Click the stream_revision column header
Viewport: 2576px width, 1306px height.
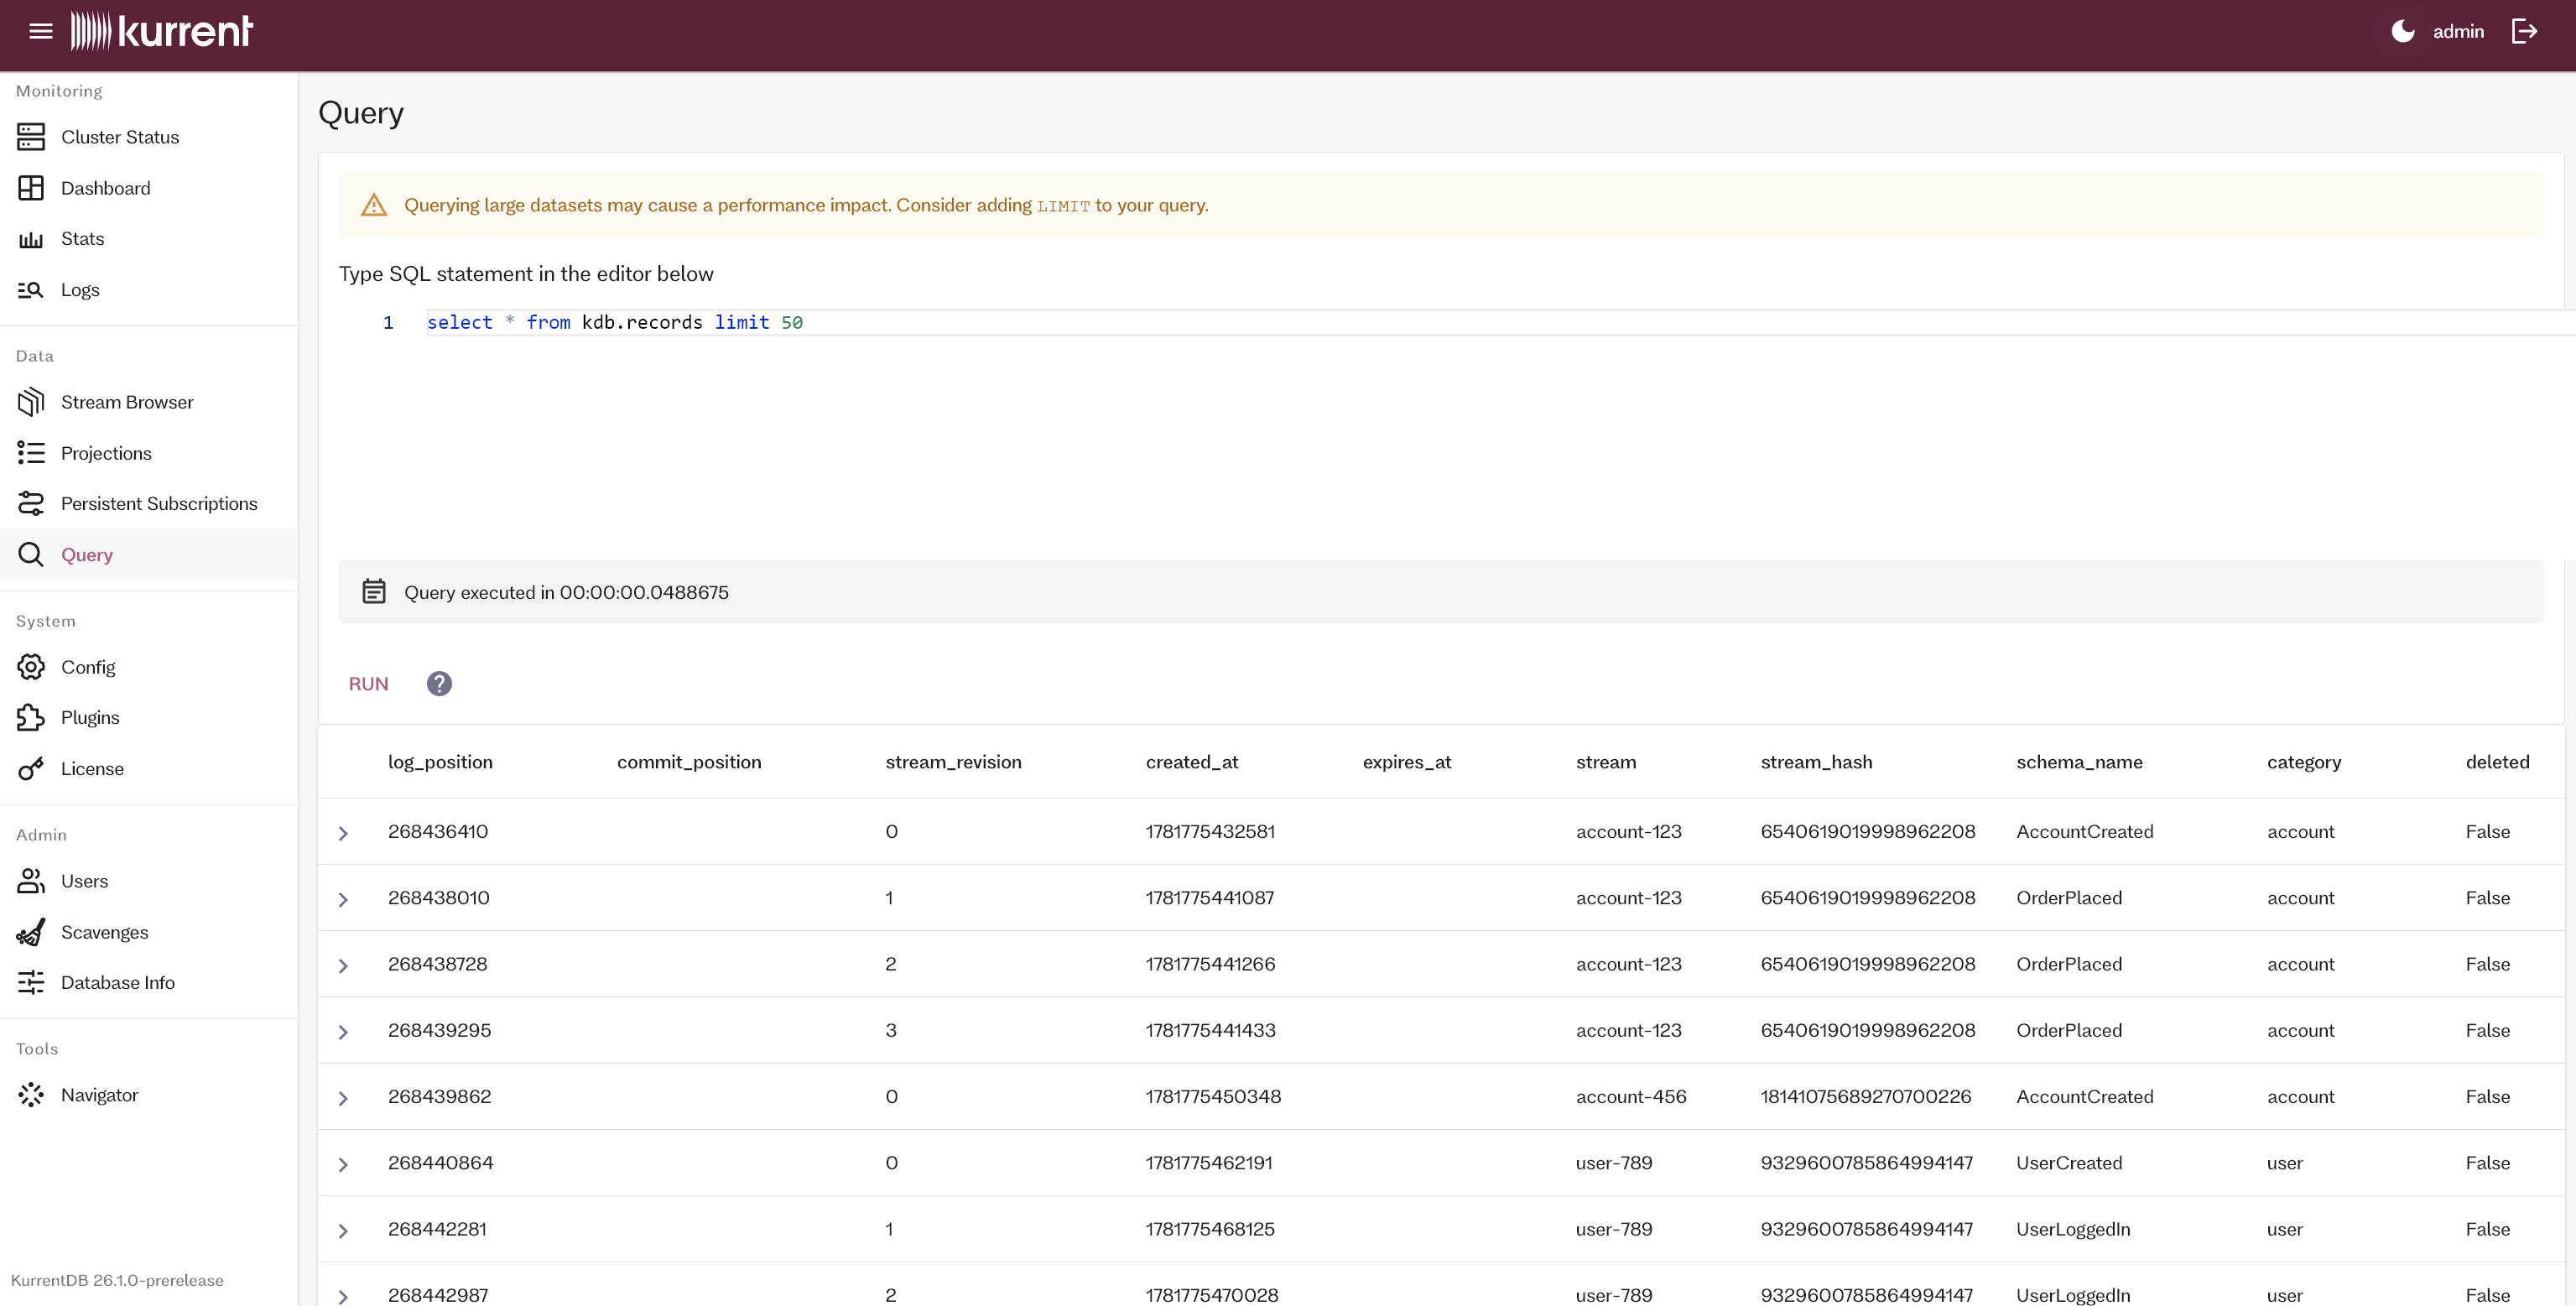pyautogui.click(x=953, y=762)
